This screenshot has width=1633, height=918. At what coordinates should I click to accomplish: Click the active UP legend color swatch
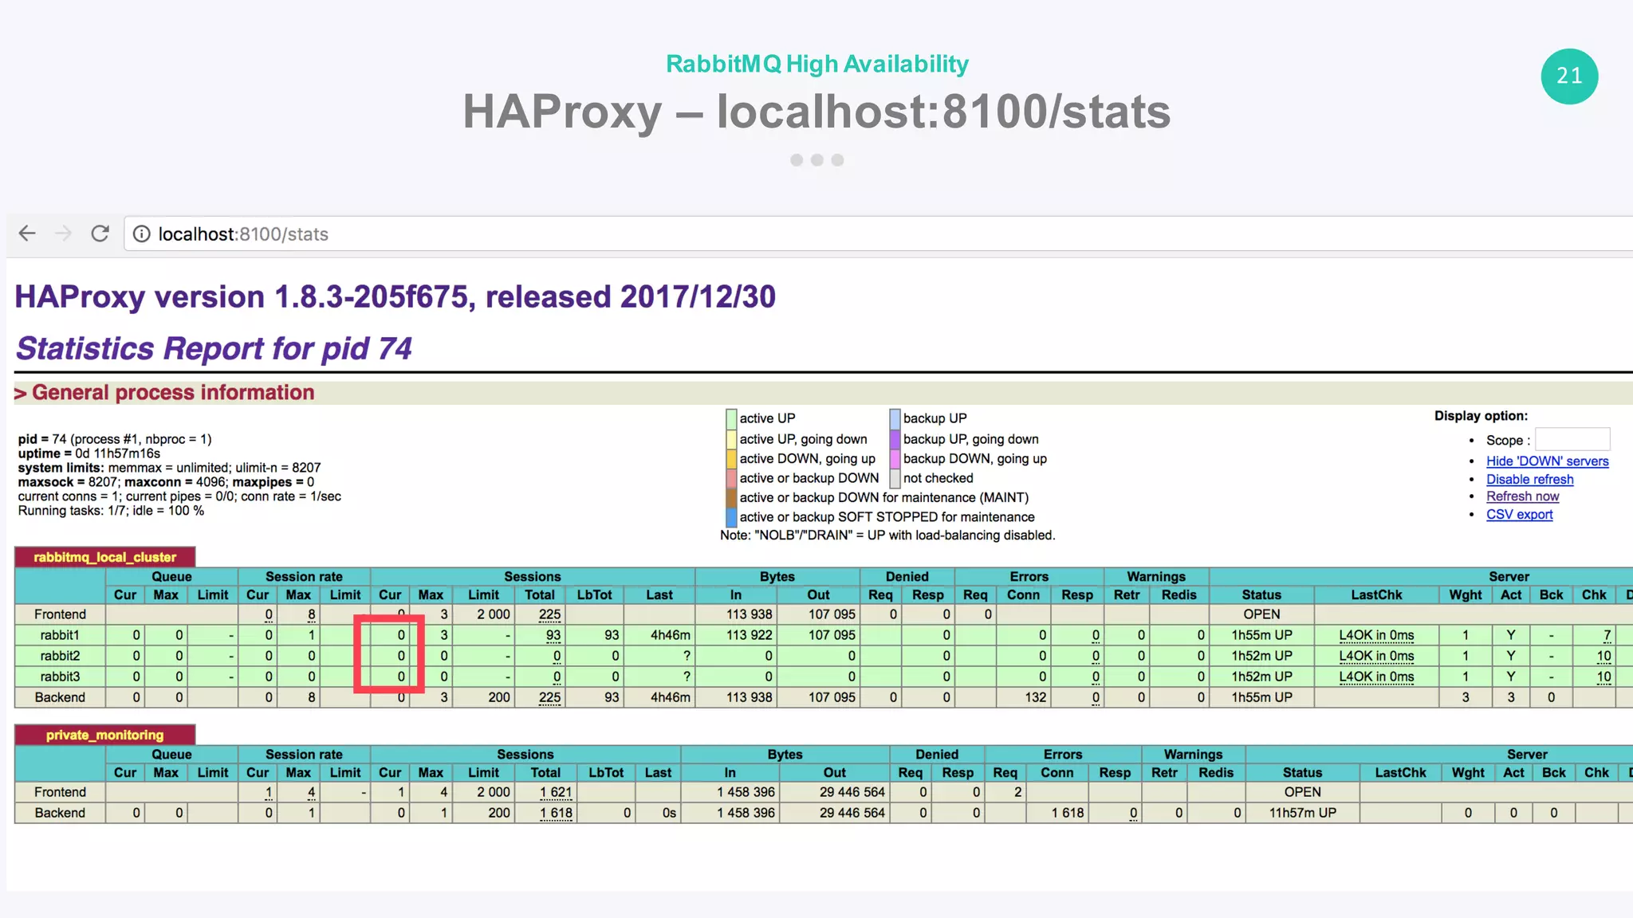coord(731,418)
